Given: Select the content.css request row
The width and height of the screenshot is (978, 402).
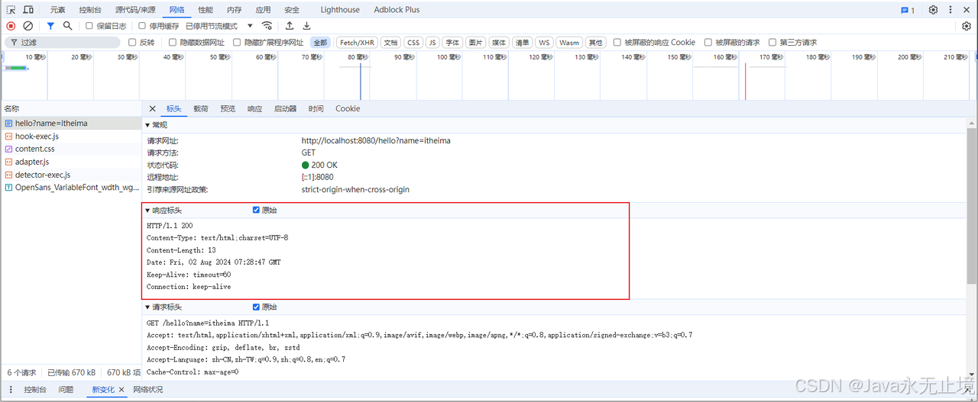Looking at the screenshot, I should coord(70,150).
